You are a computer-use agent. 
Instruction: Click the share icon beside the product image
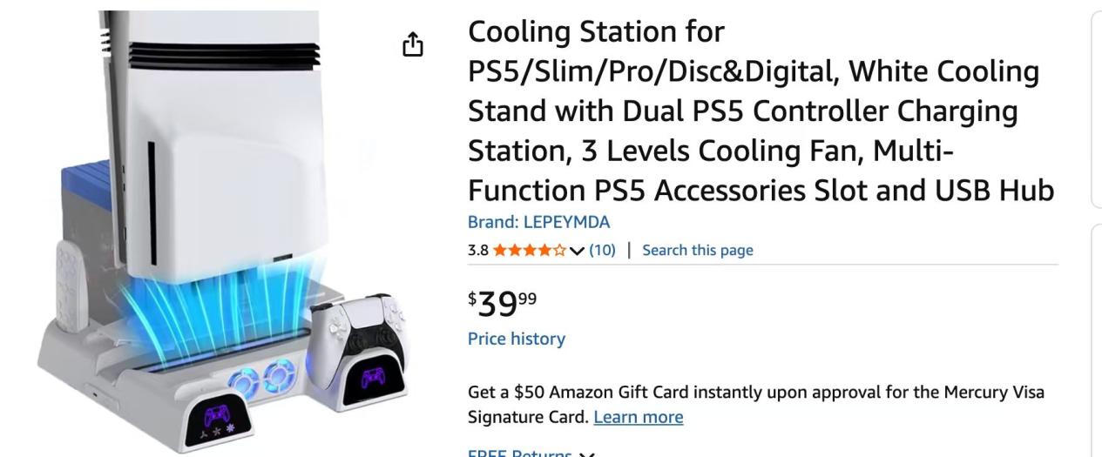point(413,45)
